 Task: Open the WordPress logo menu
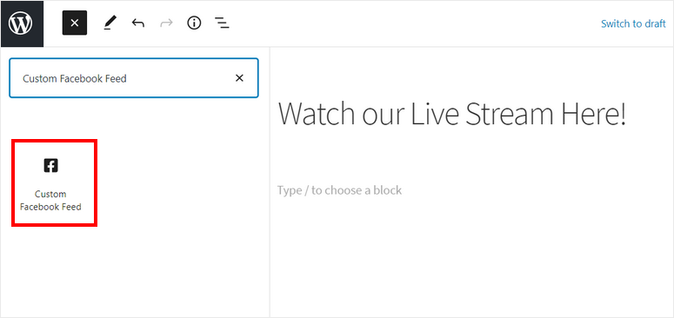(22, 23)
